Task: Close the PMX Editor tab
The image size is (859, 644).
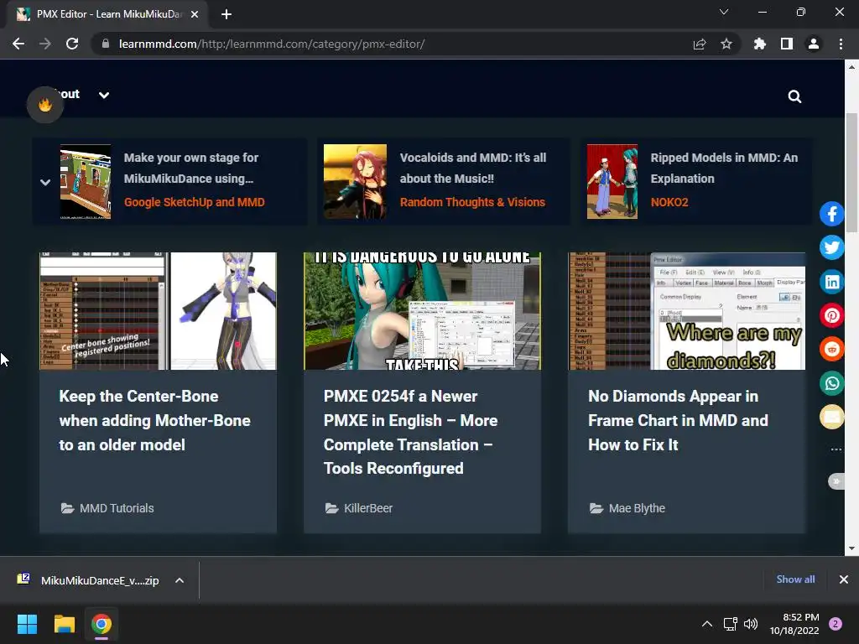Action: (x=195, y=14)
